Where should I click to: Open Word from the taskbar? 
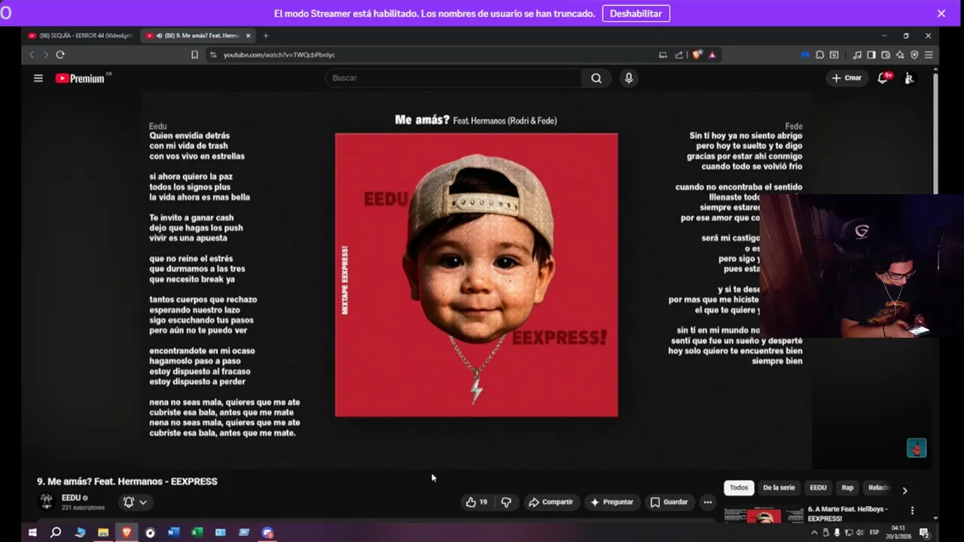pos(173,532)
